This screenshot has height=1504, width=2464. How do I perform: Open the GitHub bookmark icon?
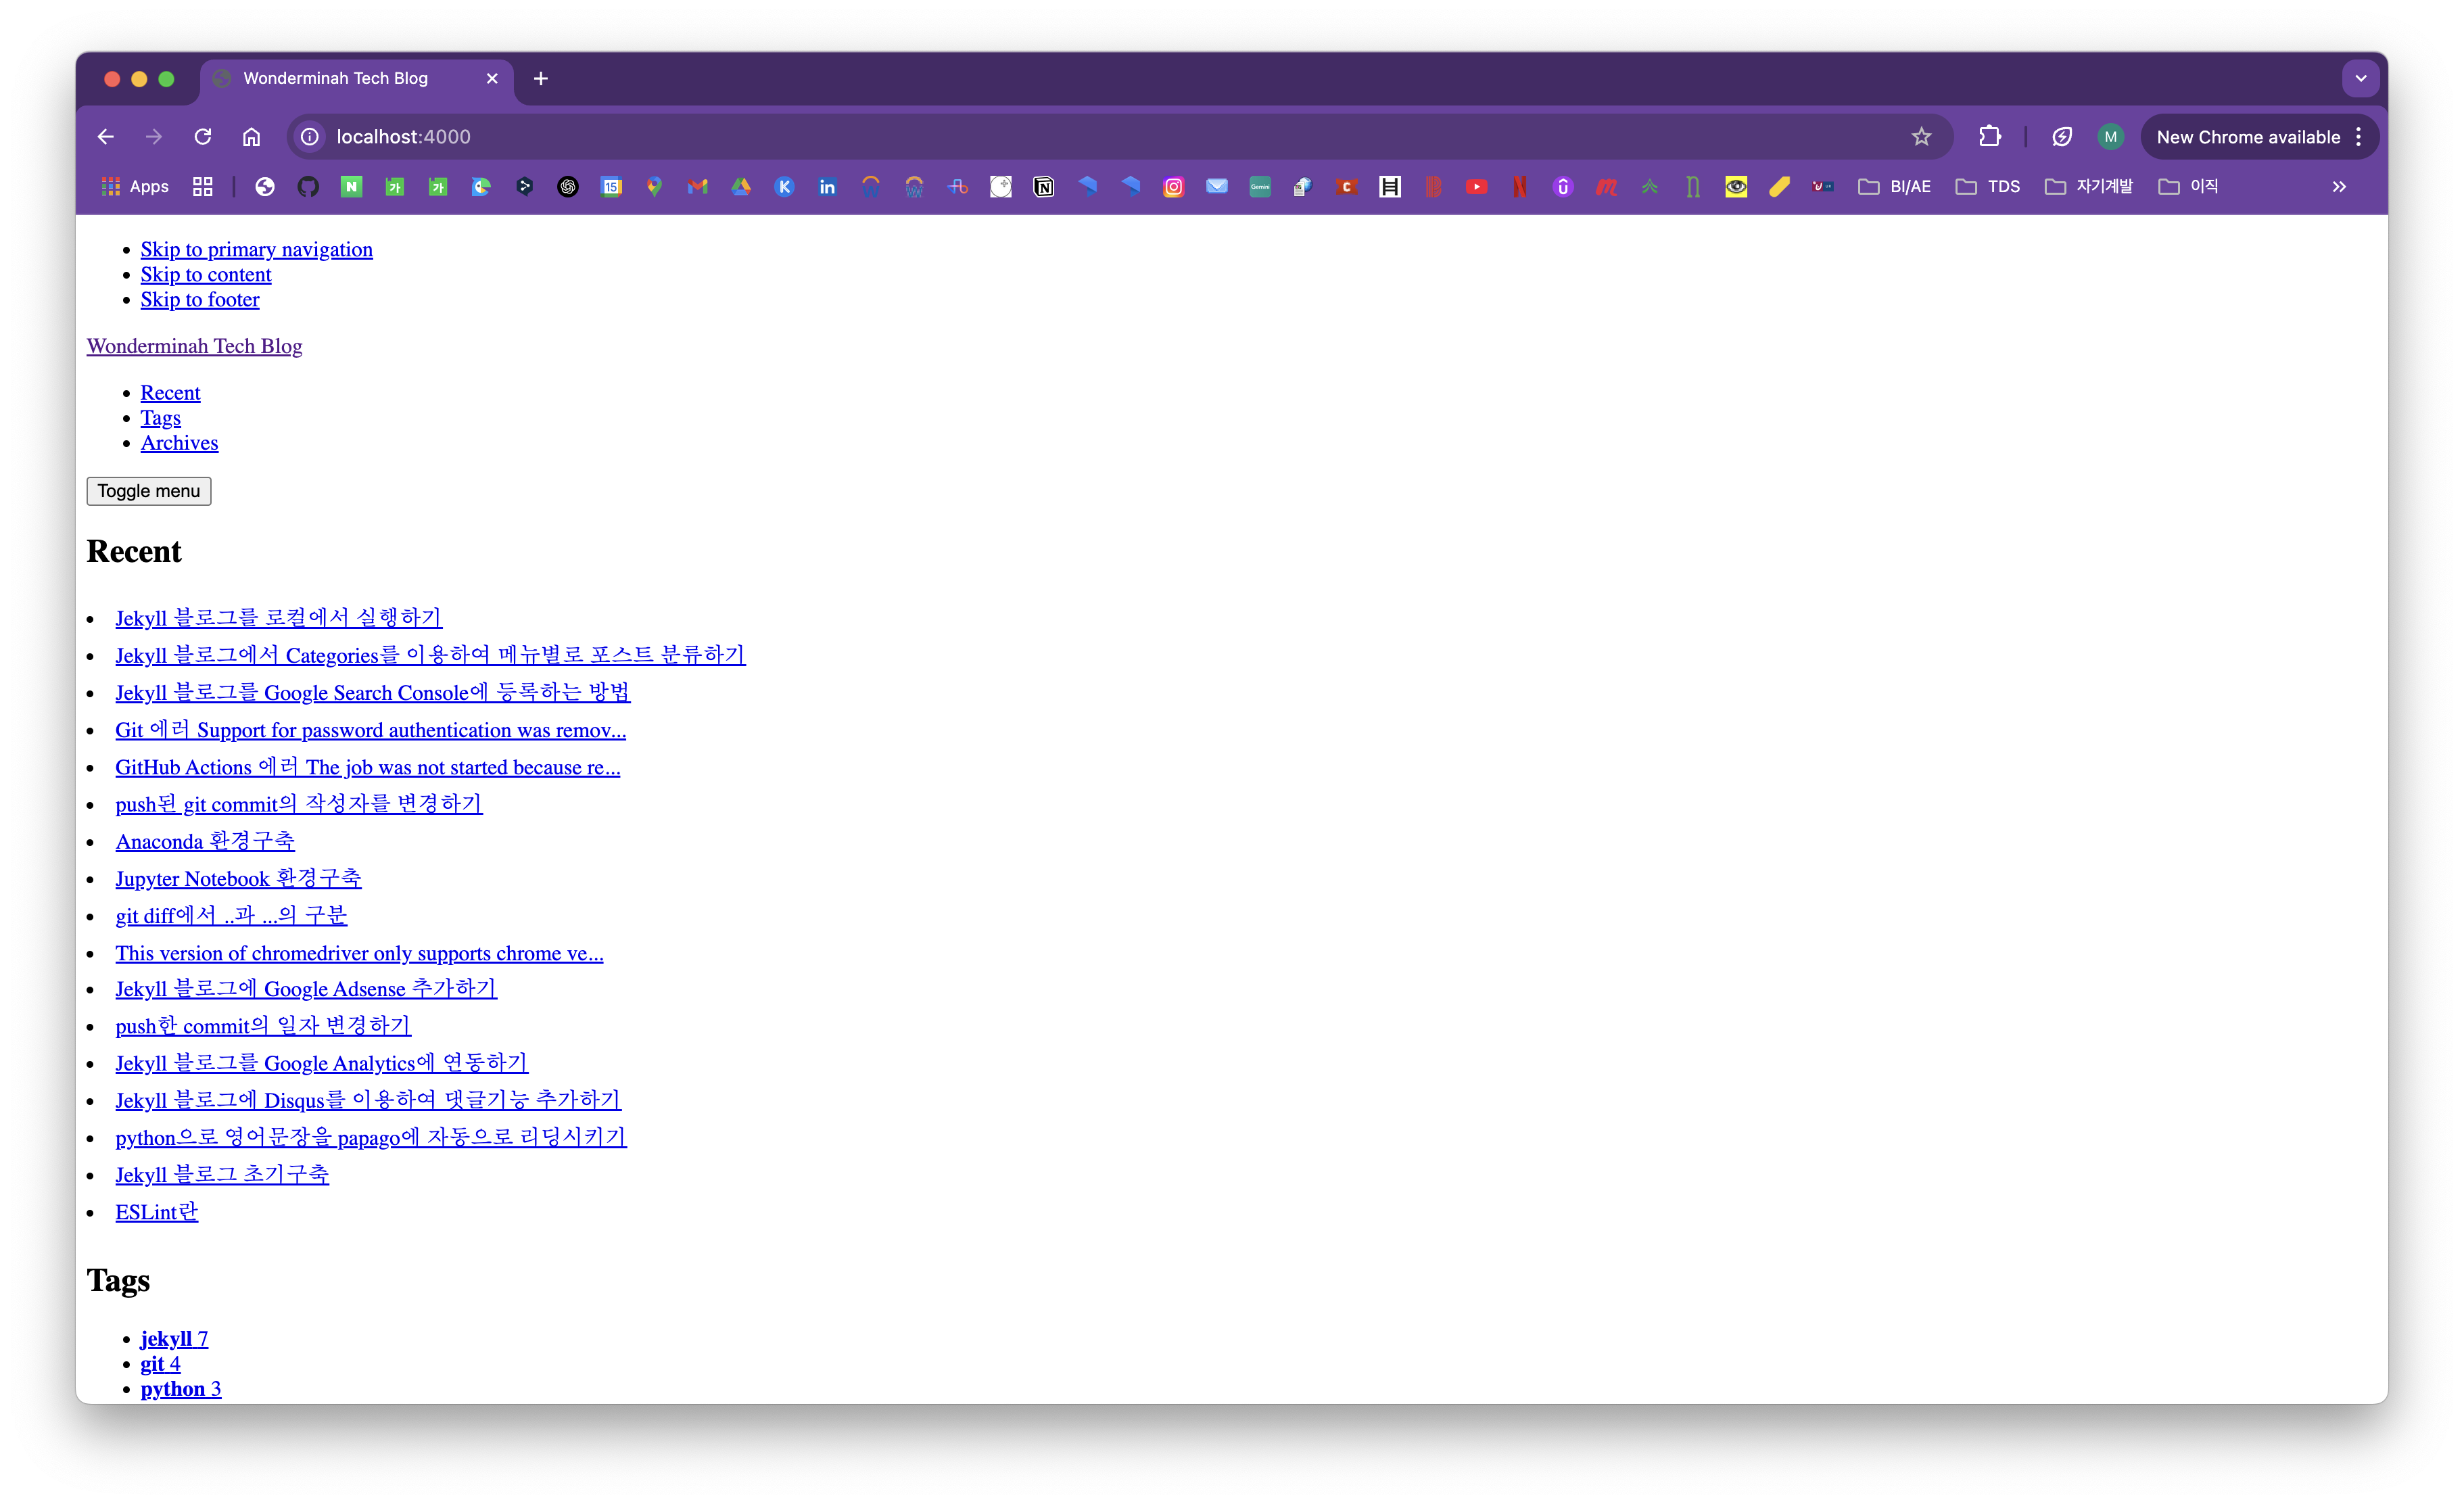tap(308, 187)
